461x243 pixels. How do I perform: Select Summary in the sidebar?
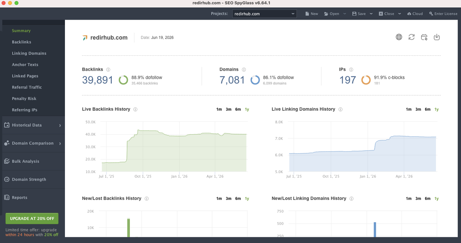tap(21, 31)
